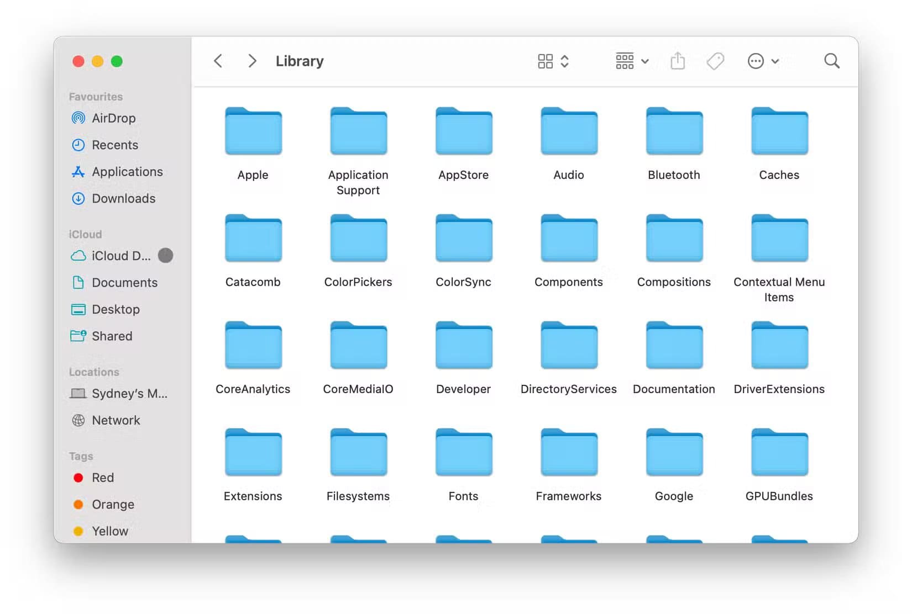Image resolution: width=912 pixels, height=614 pixels.
Task: Choose the Orange tag in sidebar
Action: [113, 505]
